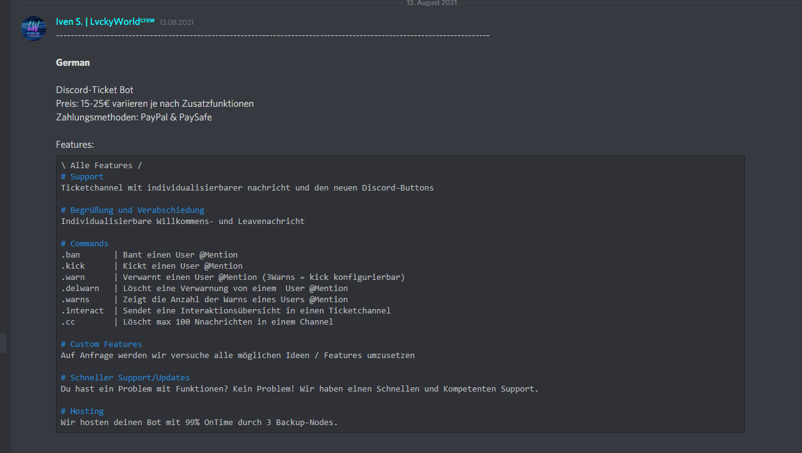Click the Preis 15-25€ price line
802x453 pixels.
tap(155, 104)
